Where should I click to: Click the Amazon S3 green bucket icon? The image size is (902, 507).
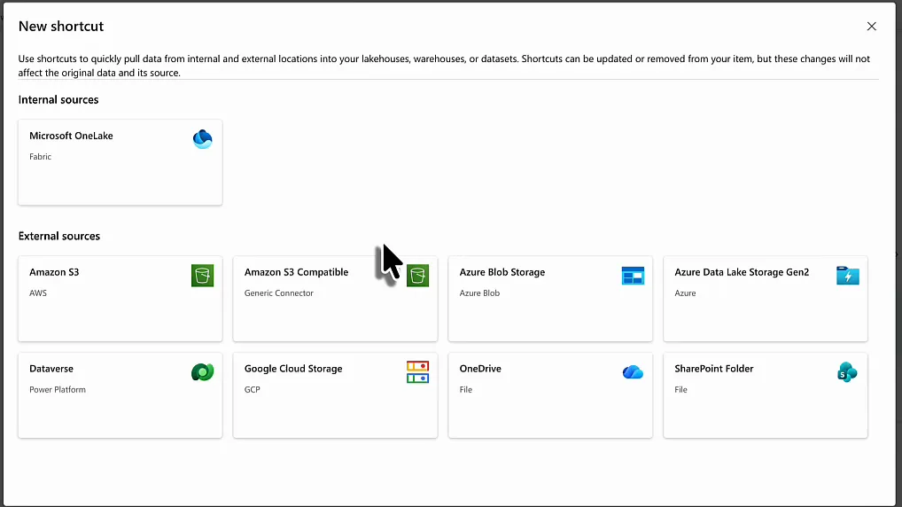coord(203,276)
